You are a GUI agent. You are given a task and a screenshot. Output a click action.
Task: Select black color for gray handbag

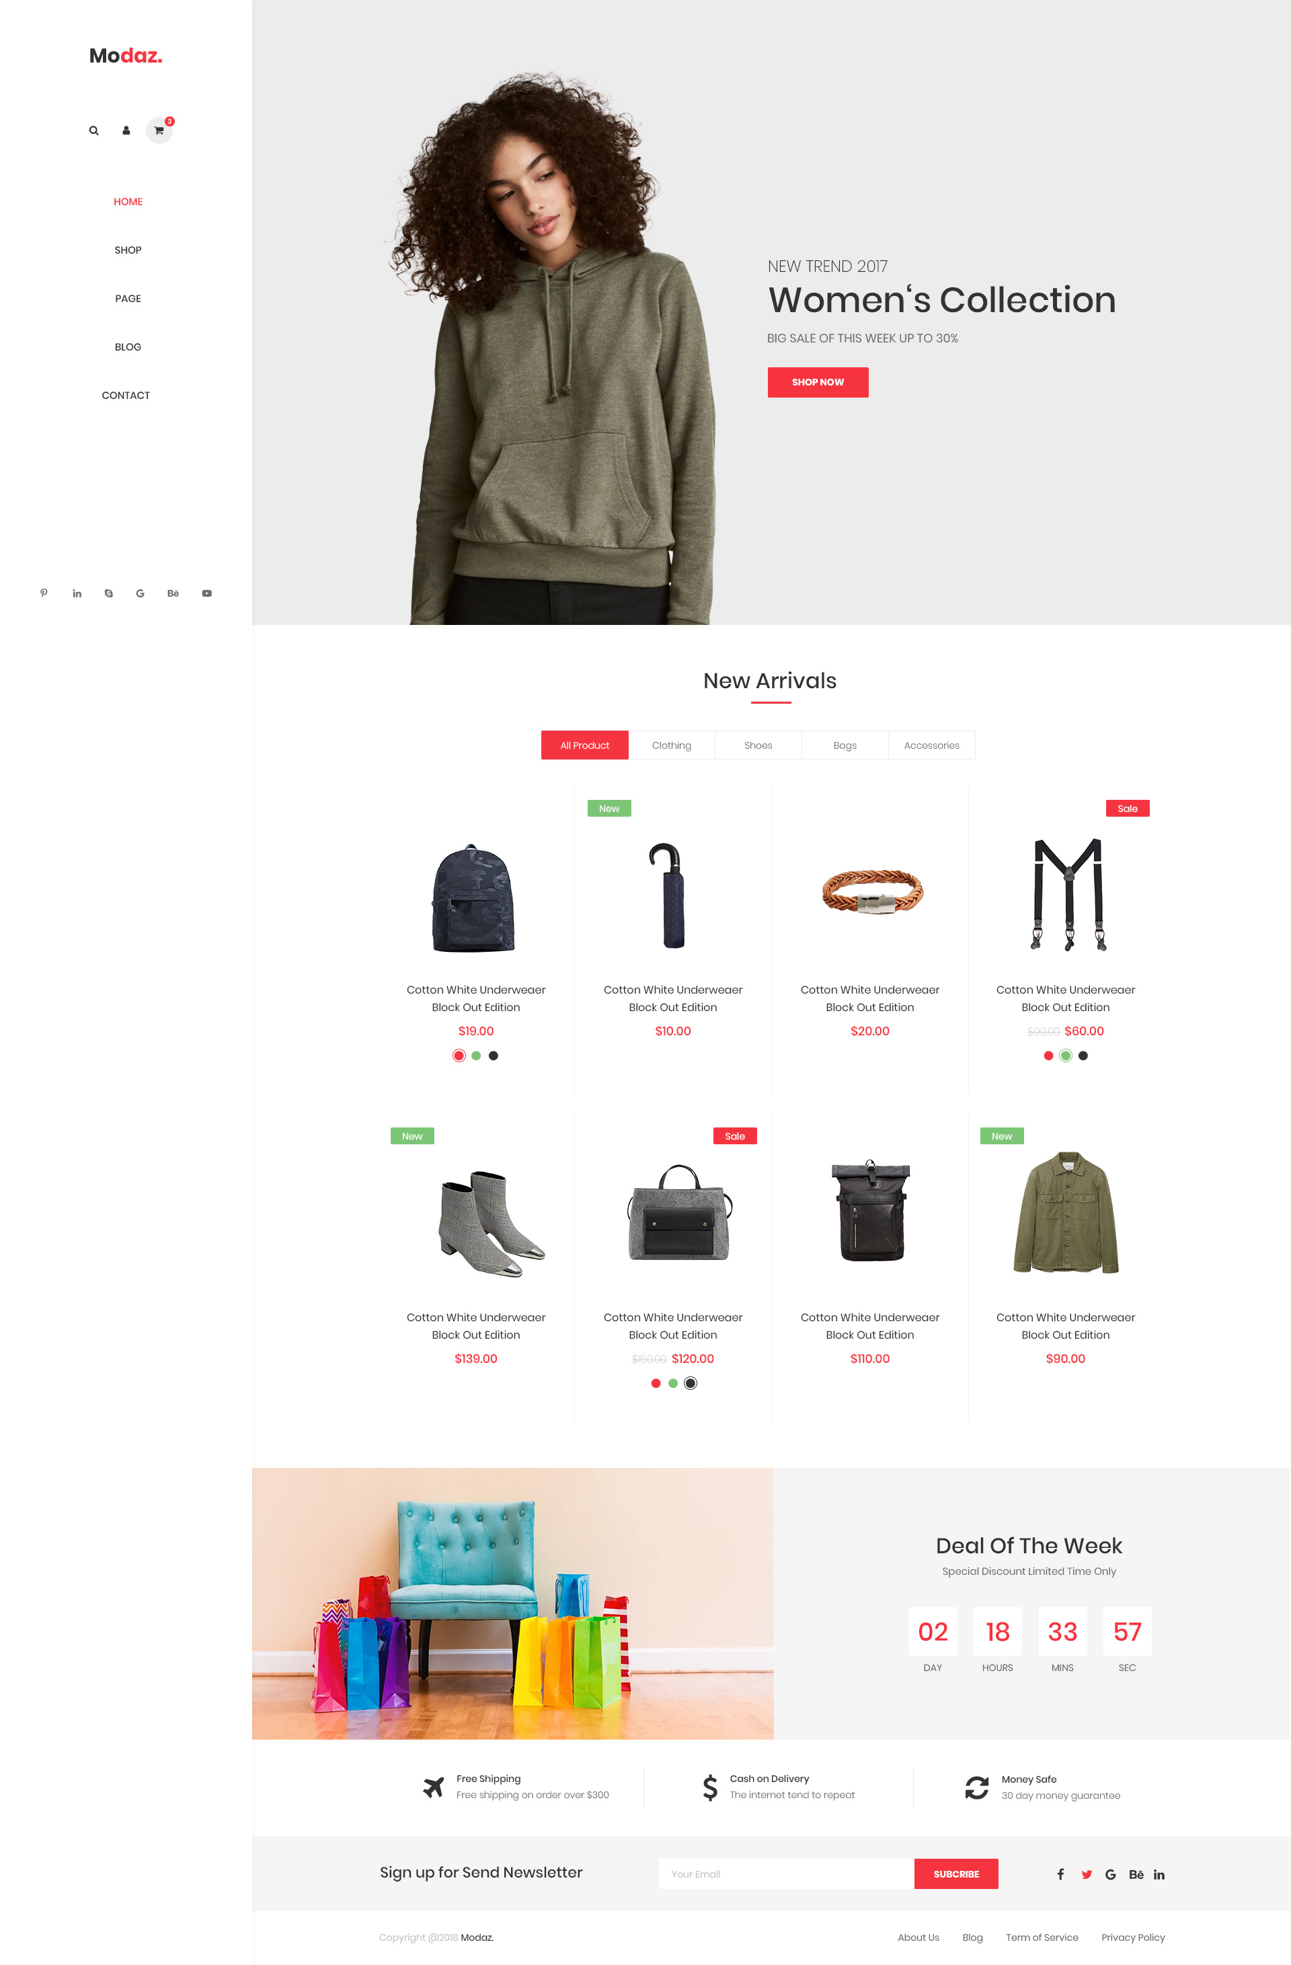click(x=691, y=1383)
